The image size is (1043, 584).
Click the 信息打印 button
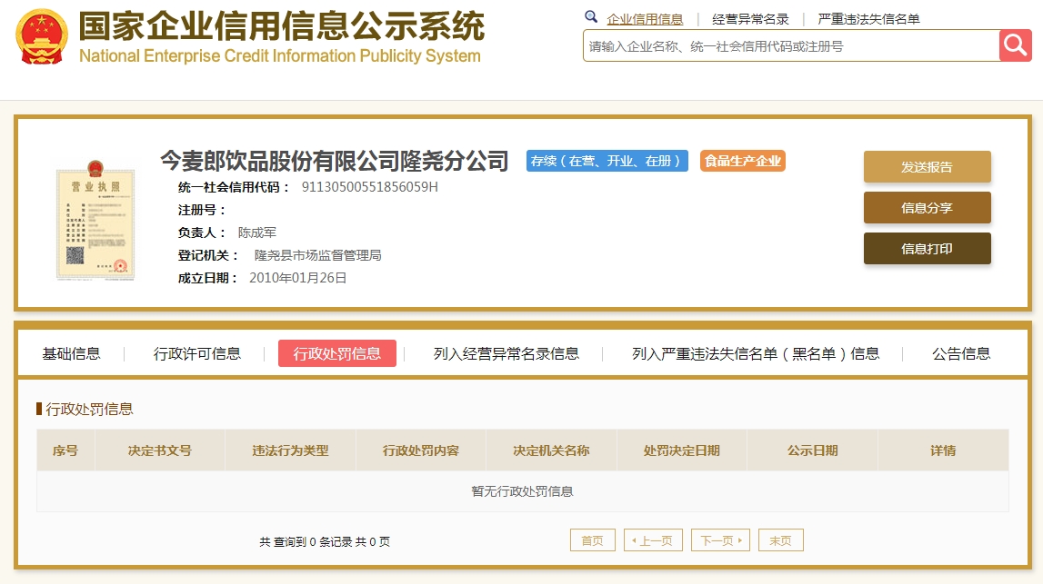pyautogui.click(x=928, y=249)
